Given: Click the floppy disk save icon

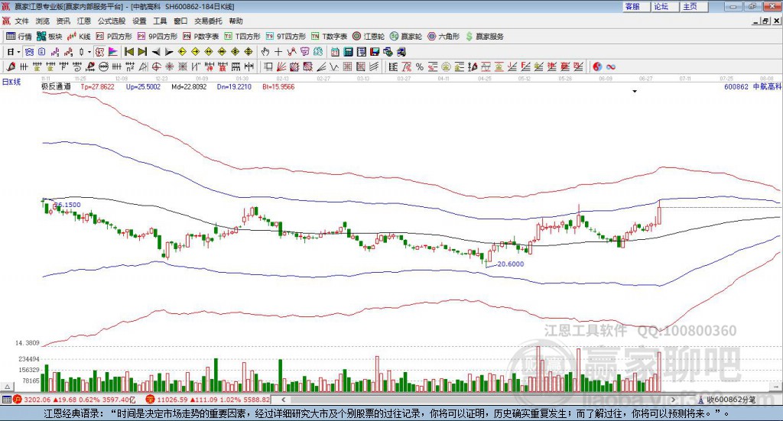Looking at the screenshot, I should [x=375, y=52].
